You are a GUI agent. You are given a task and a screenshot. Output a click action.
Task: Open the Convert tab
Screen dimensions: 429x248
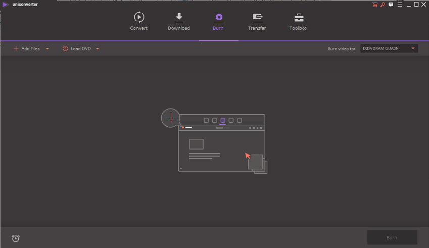coord(139,21)
